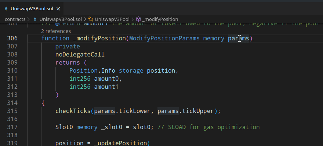Close the UniswapV3Pool.sol tab
This screenshot has width=323, height=146.
tap(58, 9)
